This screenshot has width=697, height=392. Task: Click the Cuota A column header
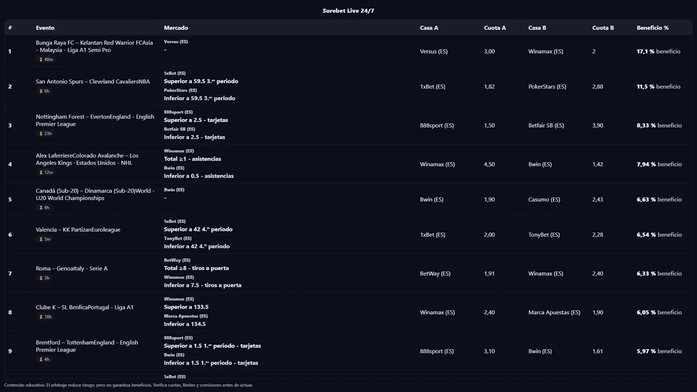click(x=494, y=28)
